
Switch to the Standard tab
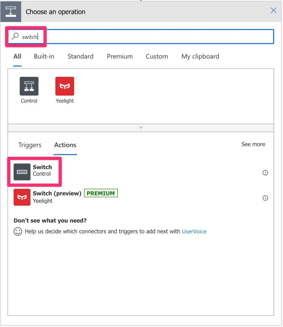click(x=81, y=57)
